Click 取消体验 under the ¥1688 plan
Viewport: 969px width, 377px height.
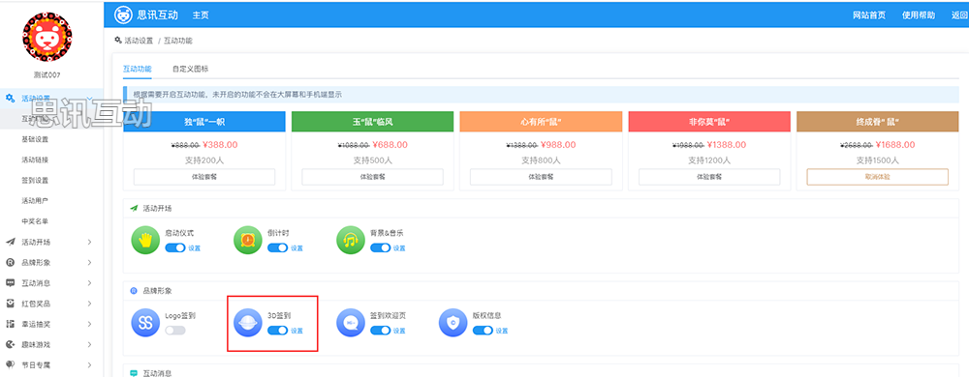point(878,177)
